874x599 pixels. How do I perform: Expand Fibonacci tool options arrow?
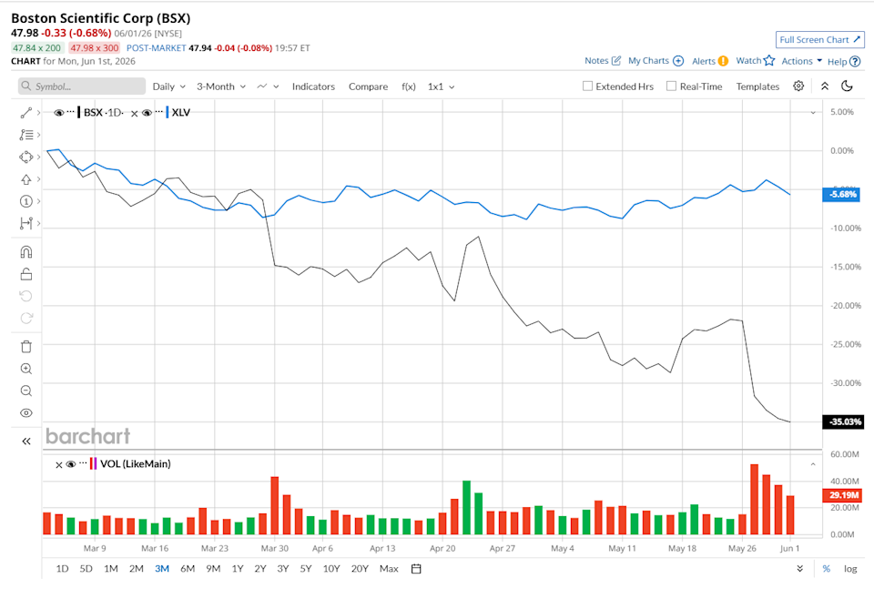(x=38, y=135)
